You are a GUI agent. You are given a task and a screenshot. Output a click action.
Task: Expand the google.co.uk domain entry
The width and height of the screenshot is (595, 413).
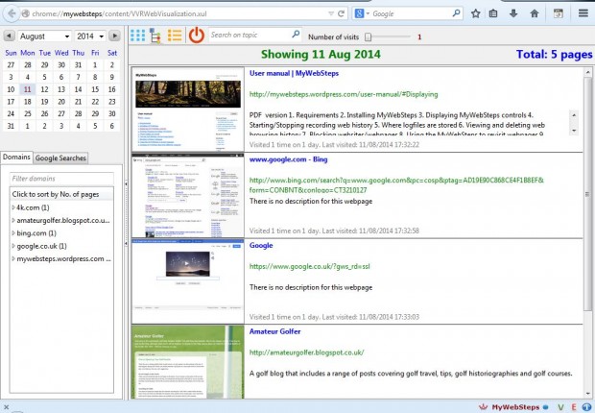point(13,246)
